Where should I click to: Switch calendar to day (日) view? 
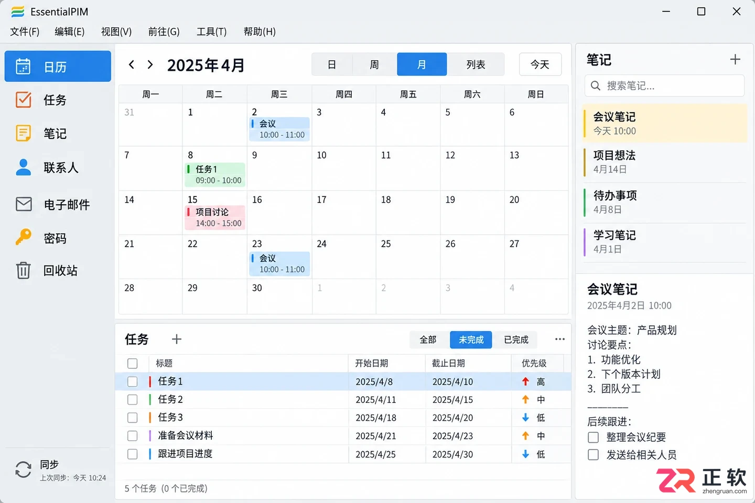pos(332,64)
